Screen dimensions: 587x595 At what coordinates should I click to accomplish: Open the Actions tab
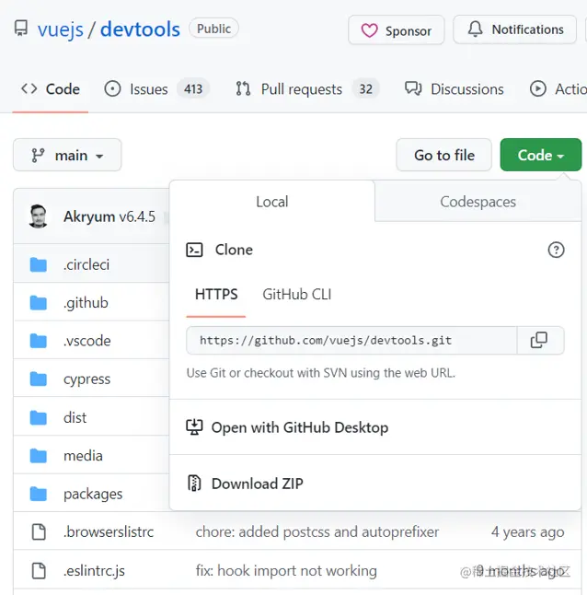(x=558, y=89)
